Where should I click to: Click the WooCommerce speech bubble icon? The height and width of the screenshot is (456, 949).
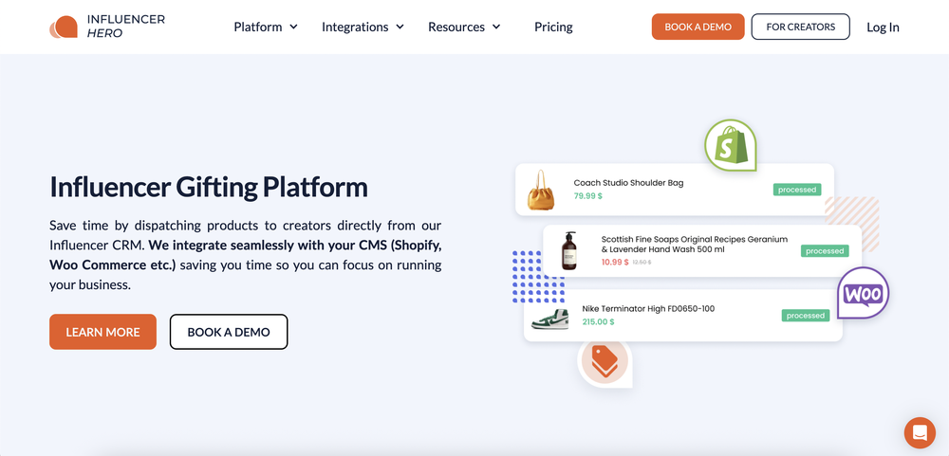(x=863, y=293)
